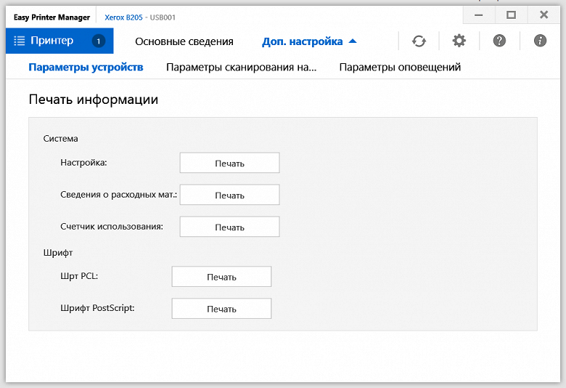Open Параметры сканирования на... tab
The image size is (566, 388).
point(242,68)
